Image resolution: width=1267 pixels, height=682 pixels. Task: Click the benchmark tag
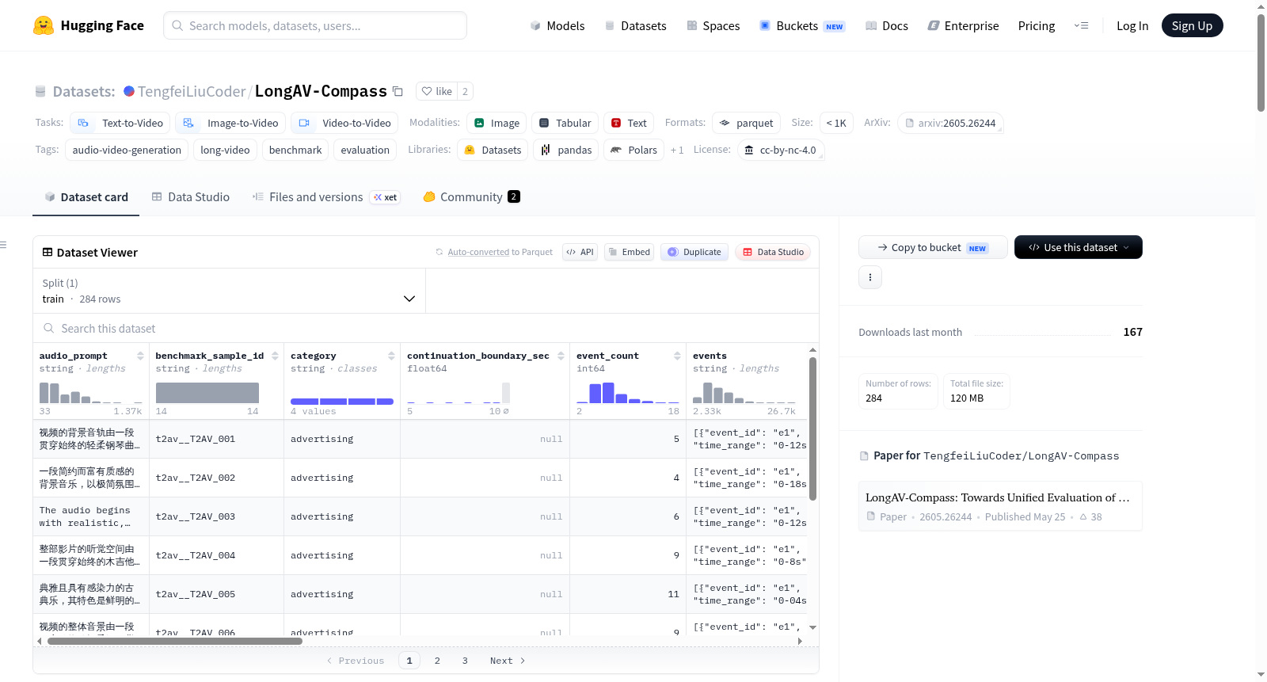pos(295,150)
